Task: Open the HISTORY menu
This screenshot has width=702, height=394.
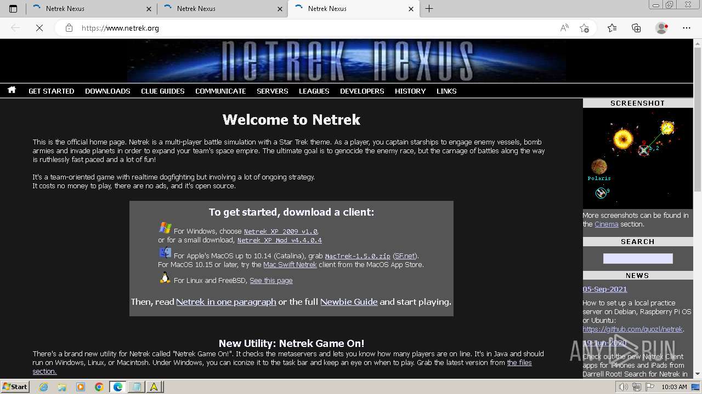Action: click(x=410, y=91)
